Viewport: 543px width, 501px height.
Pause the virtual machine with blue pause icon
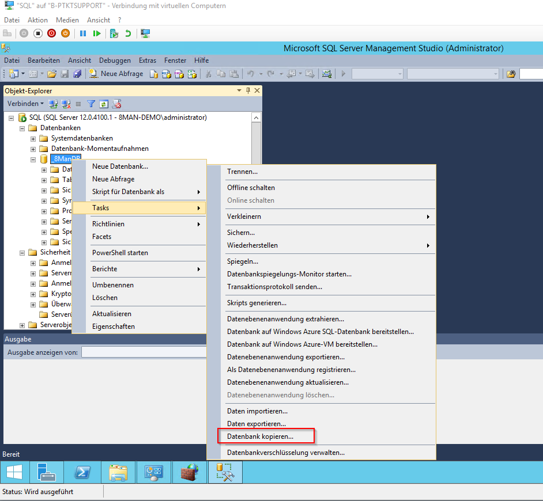(83, 33)
